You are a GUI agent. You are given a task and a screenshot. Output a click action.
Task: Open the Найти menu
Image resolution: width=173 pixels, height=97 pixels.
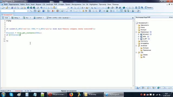click(x=22, y=4)
